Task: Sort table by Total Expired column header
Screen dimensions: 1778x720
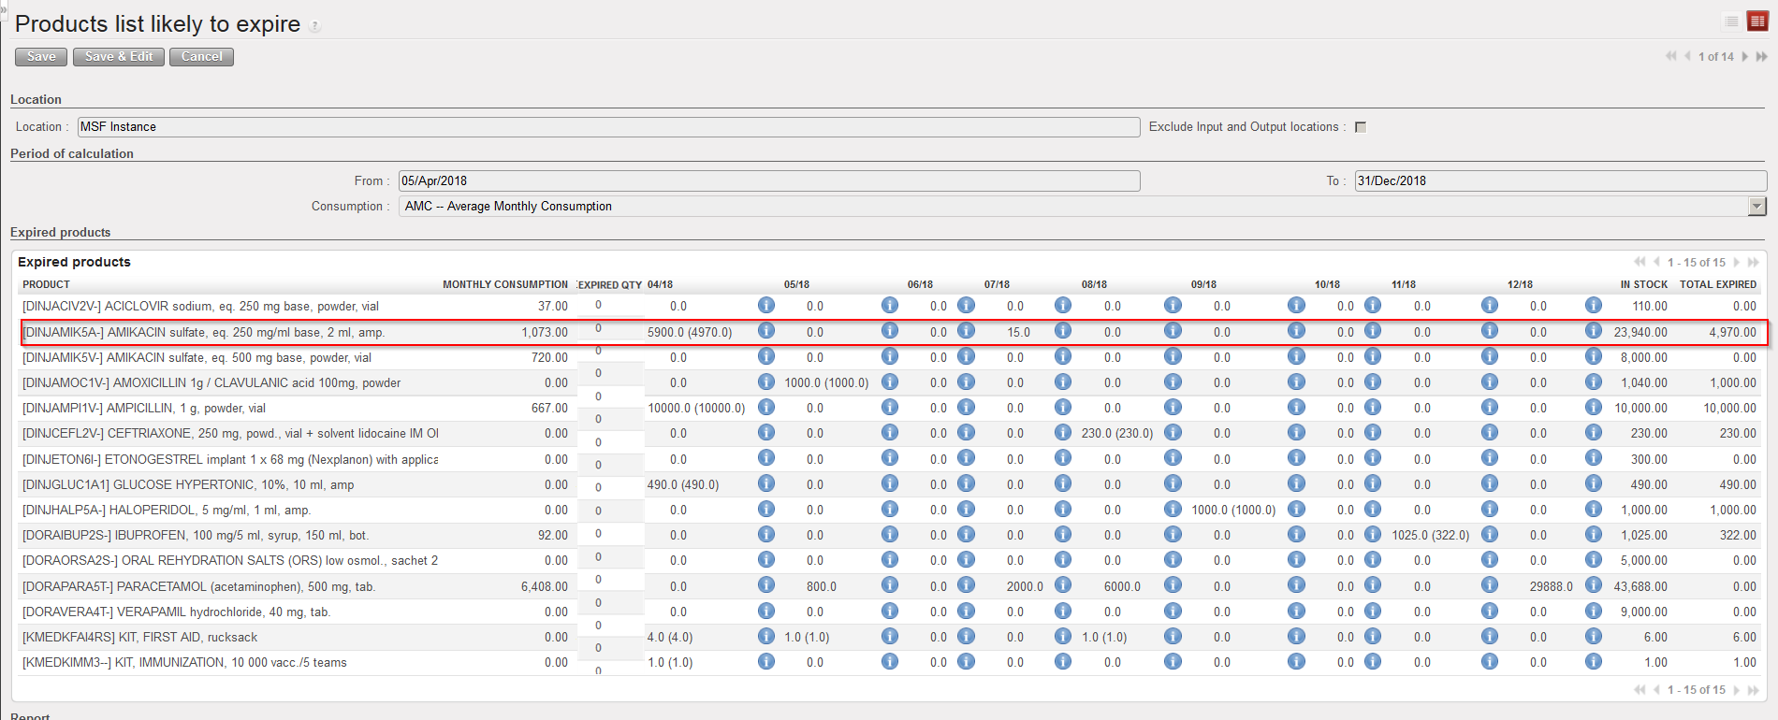Action: point(1717,284)
